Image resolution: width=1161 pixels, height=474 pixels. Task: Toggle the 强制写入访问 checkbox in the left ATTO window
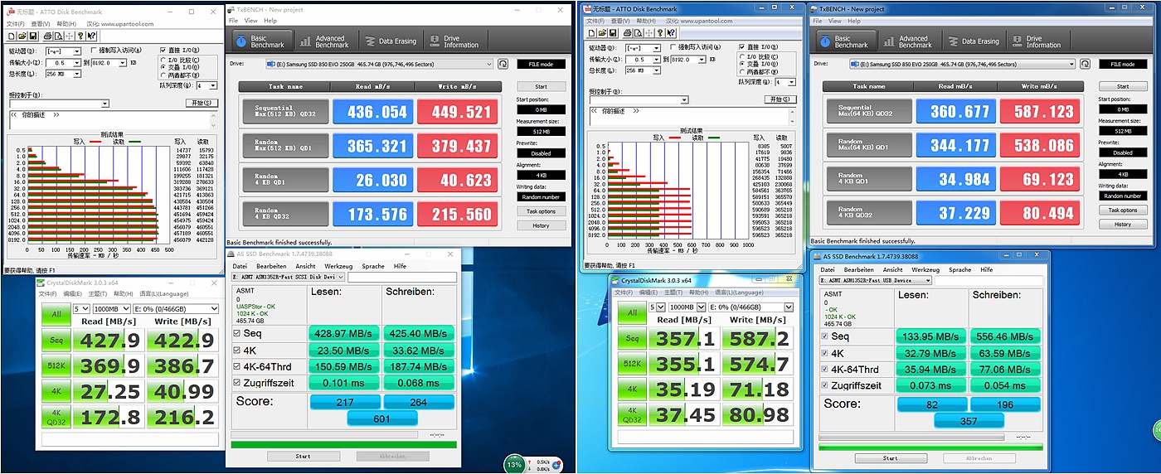tap(94, 50)
